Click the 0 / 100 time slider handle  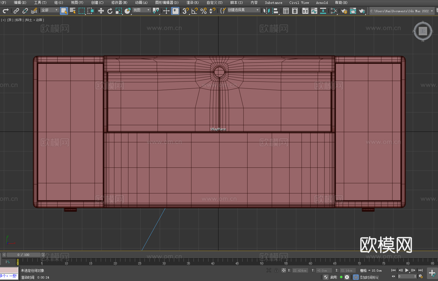[24, 255]
